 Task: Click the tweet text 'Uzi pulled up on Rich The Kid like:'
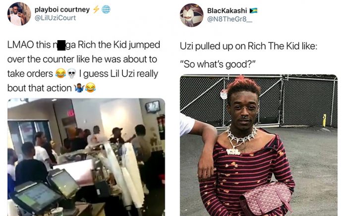[x=249, y=46]
